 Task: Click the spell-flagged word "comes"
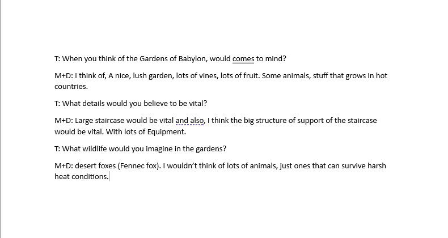click(x=244, y=58)
